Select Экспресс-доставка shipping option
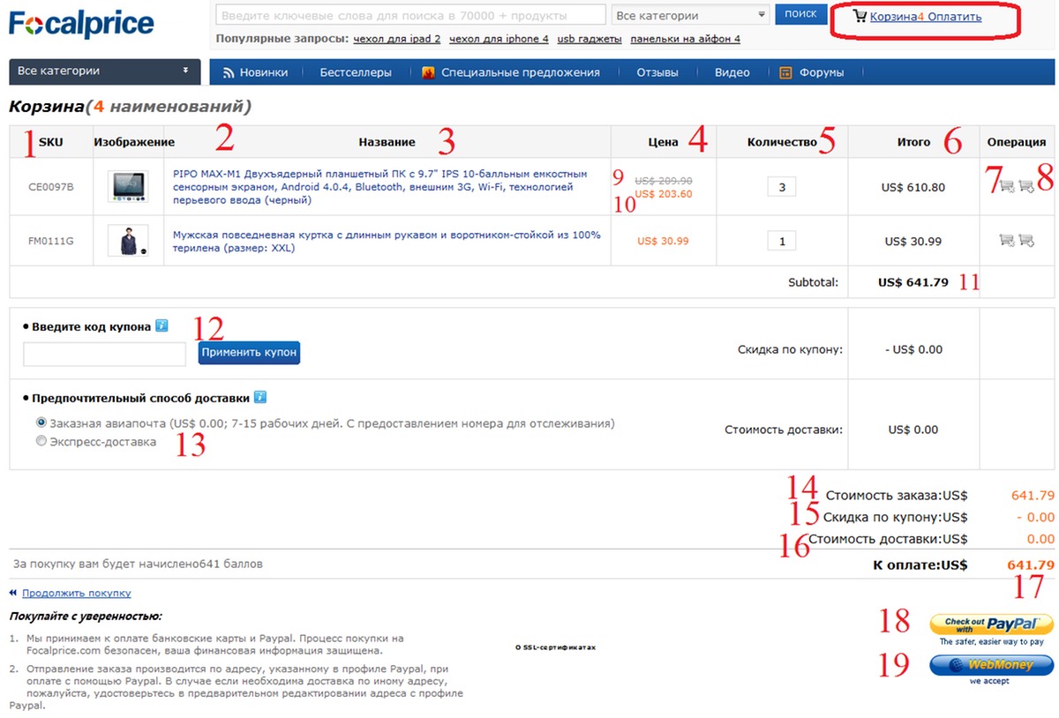Image resolution: width=1059 pixels, height=718 pixels. point(41,442)
